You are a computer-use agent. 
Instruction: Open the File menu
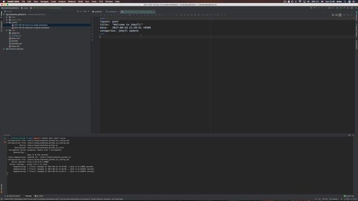click(23, 1)
